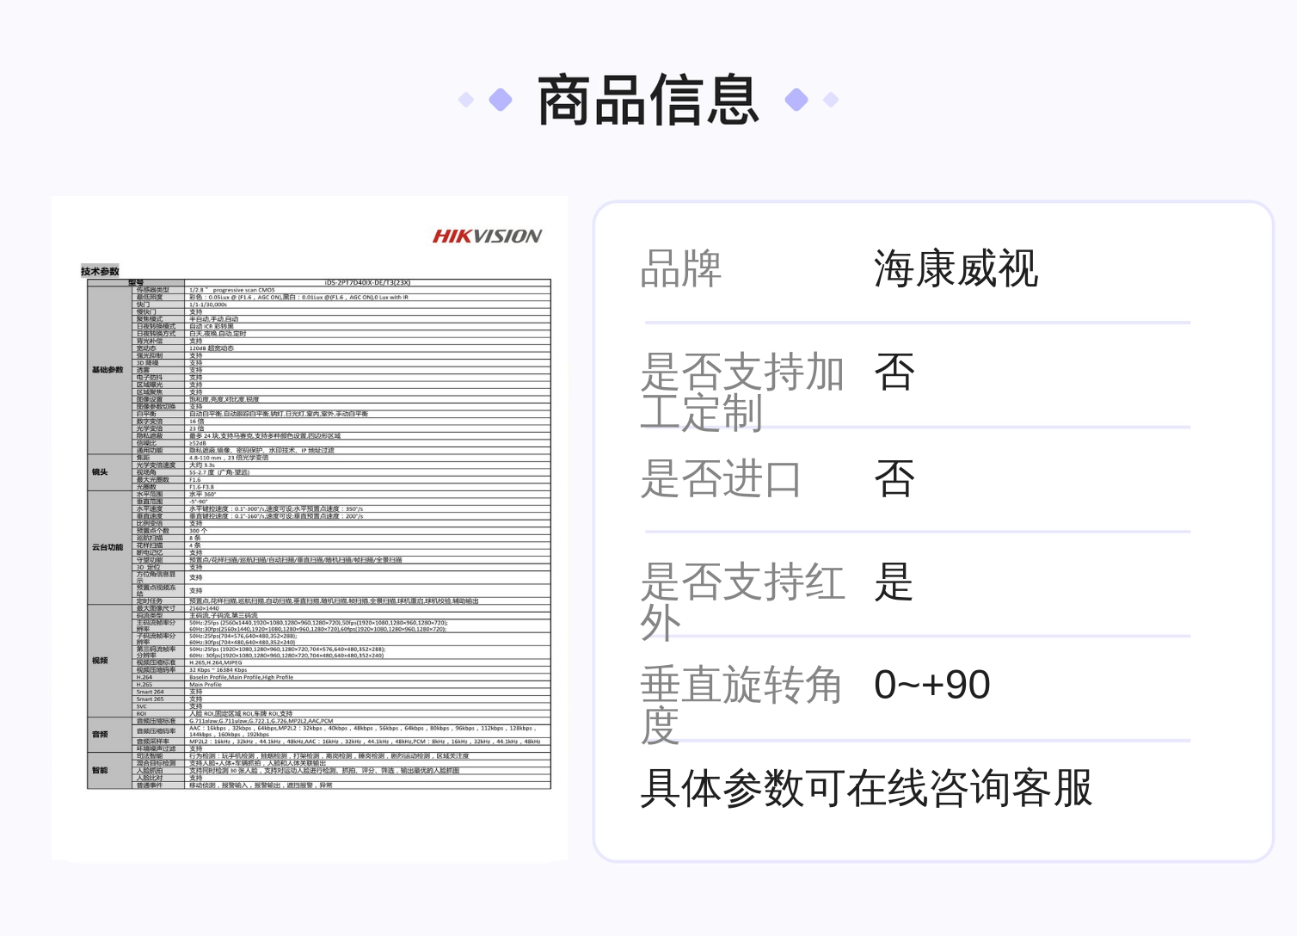Click the 是否进口 label
This screenshot has width=1297, height=936.
pyautogui.click(x=721, y=478)
